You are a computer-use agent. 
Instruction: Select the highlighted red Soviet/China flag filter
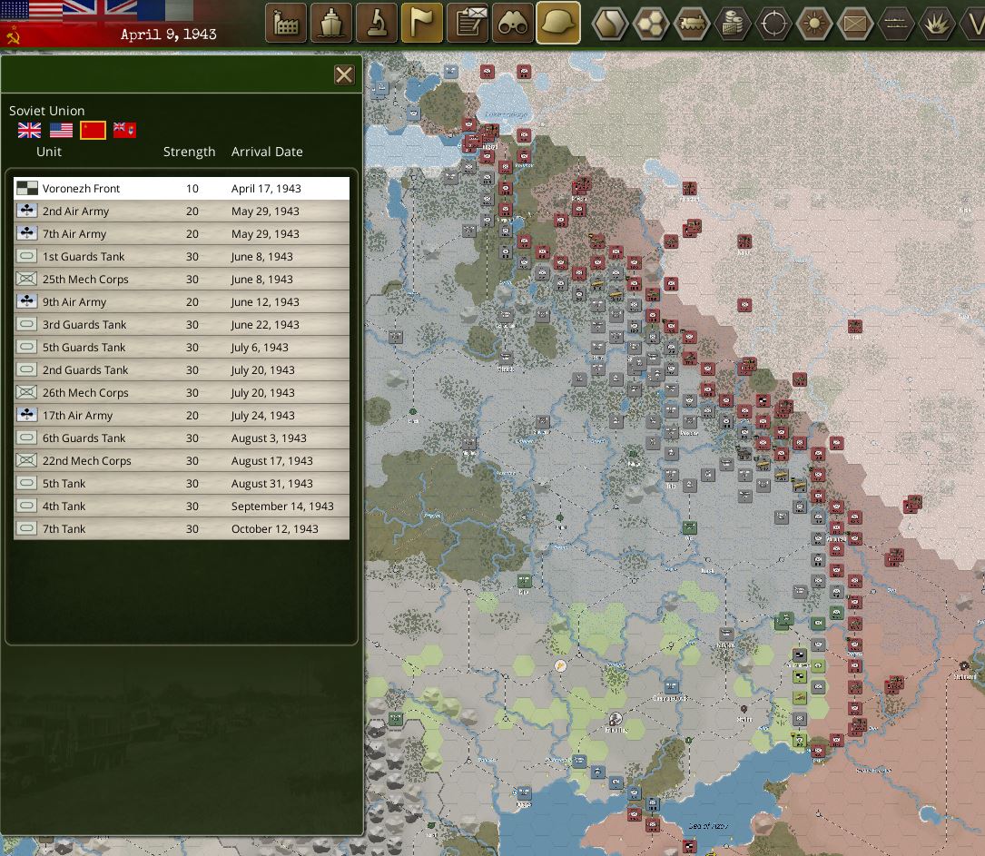(x=93, y=130)
